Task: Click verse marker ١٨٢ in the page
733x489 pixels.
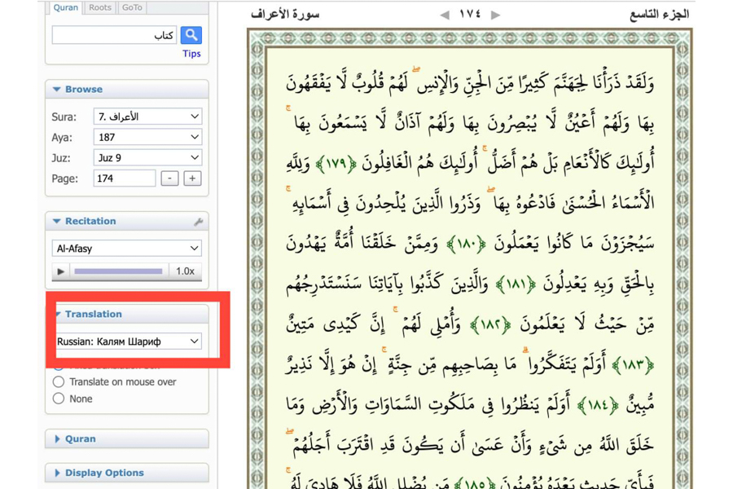Action: pyautogui.click(x=491, y=324)
